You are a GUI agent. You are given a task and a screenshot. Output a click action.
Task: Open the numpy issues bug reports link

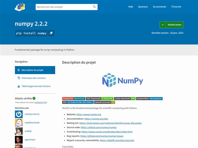[102, 136]
